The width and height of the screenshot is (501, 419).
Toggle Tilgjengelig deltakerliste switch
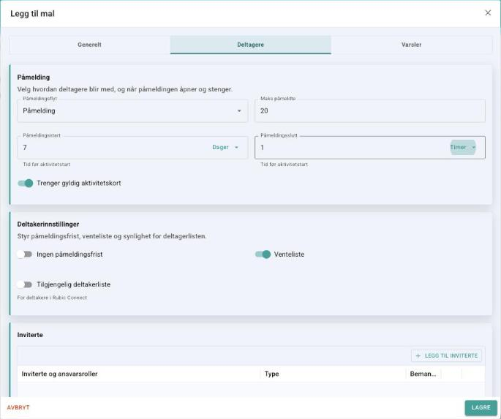(x=25, y=284)
